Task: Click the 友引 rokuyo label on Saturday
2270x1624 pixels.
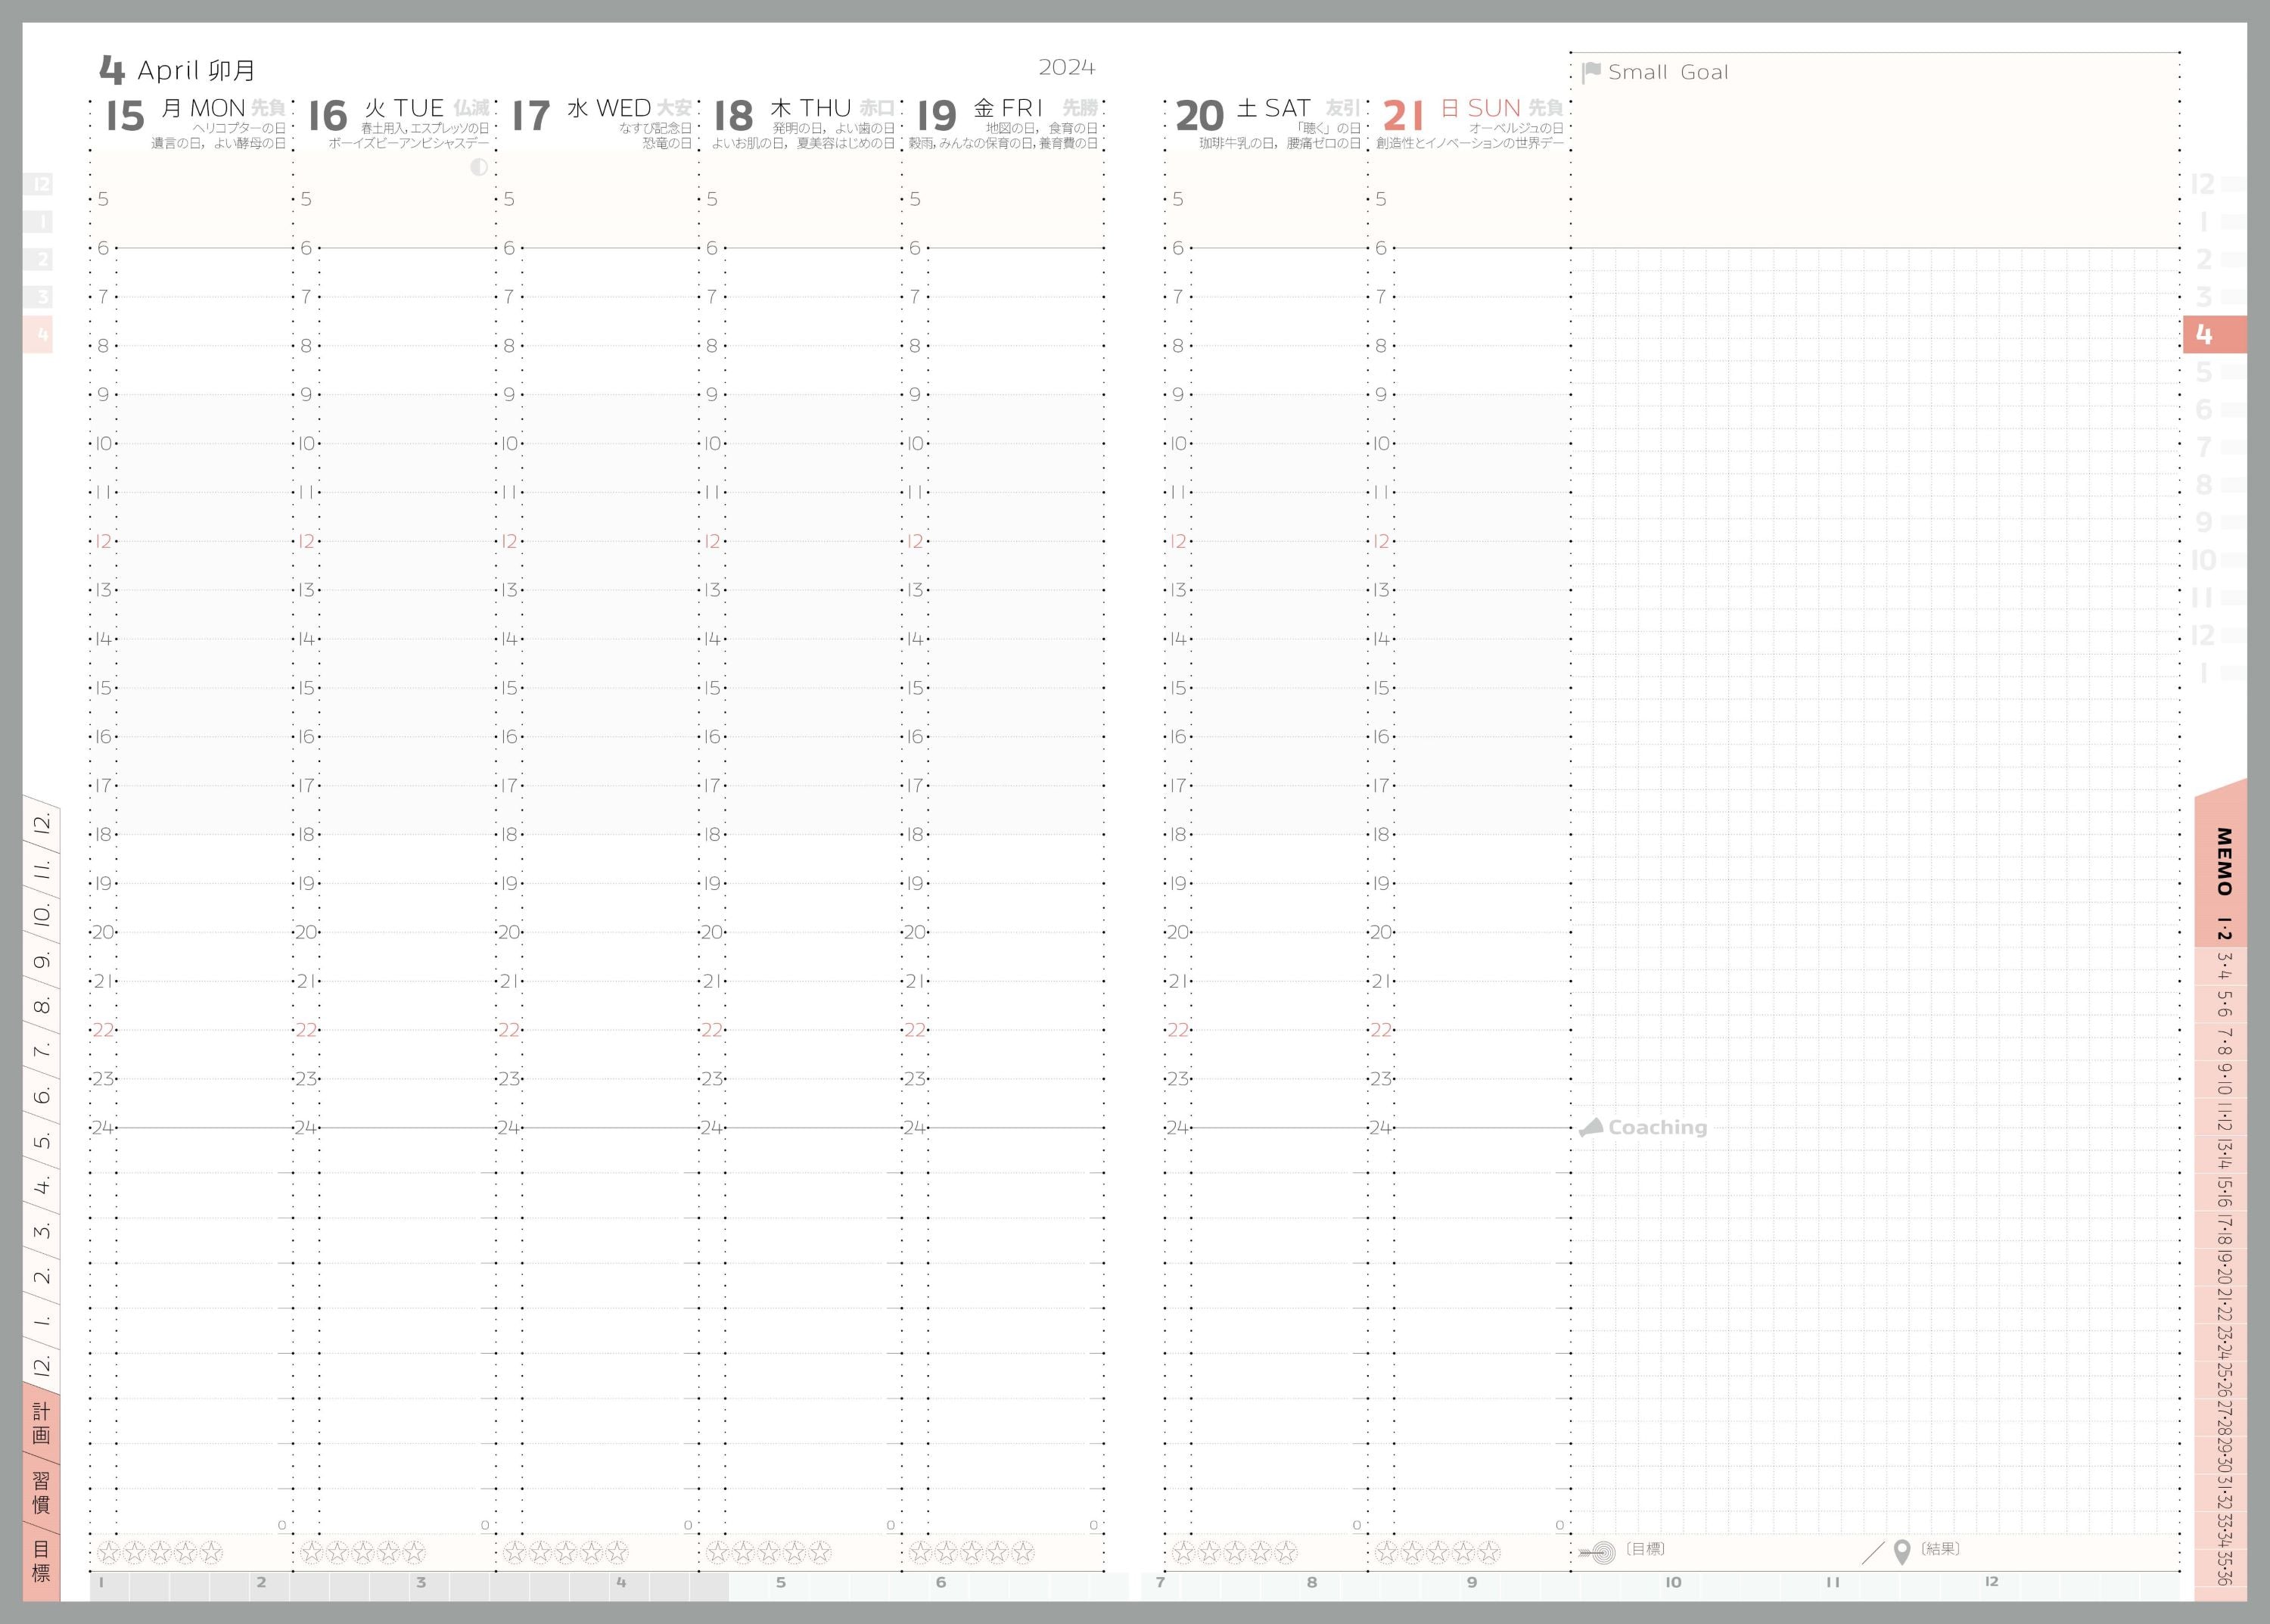Action: coord(1343,108)
